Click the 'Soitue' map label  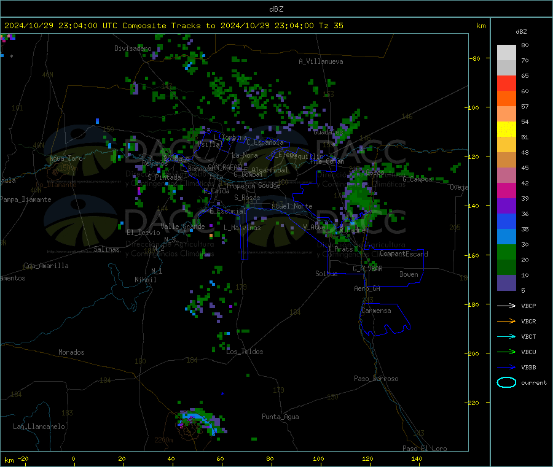326,274
